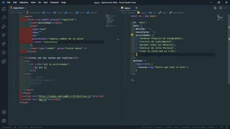Screen dimensions: 230x129
Task: Open the Go menu
Action: (40, 3)
